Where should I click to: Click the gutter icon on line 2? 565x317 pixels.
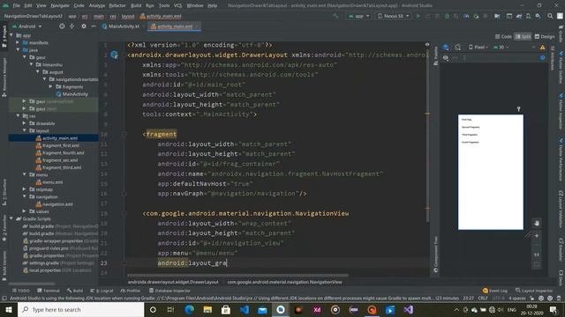pos(114,55)
